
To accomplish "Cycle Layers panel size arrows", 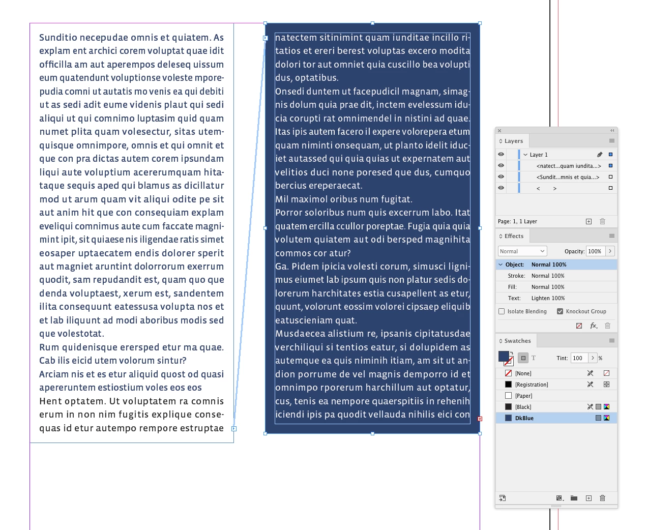I will (501, 141).
